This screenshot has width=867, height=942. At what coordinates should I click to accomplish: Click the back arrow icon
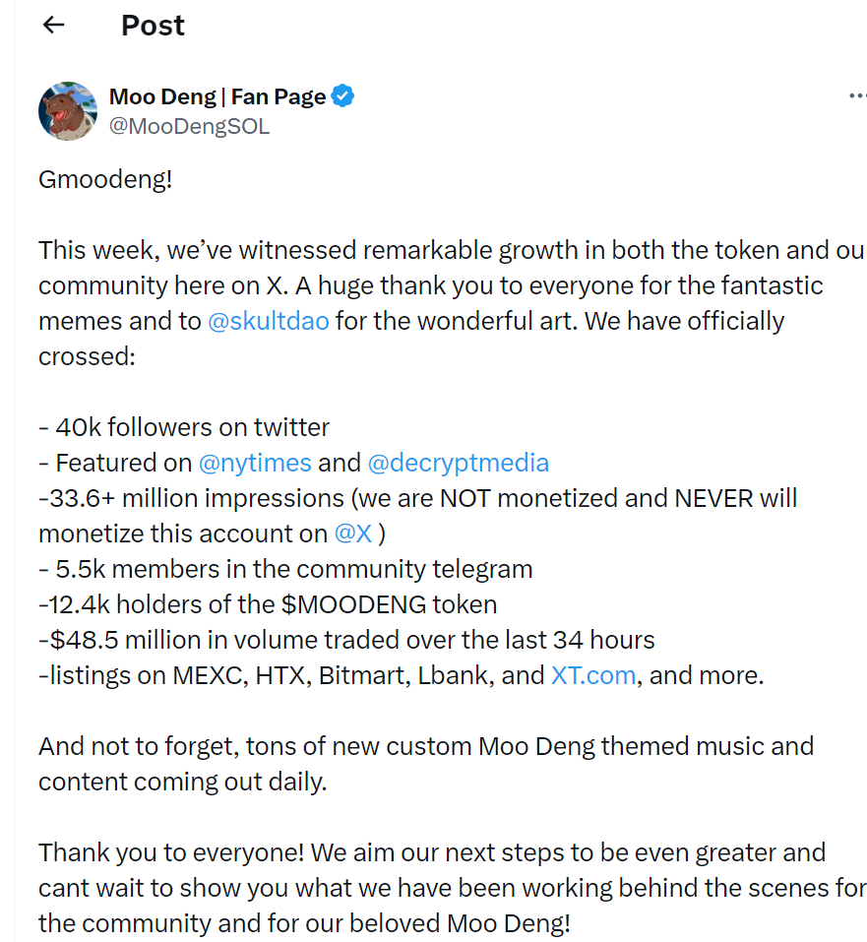point(54,26)
